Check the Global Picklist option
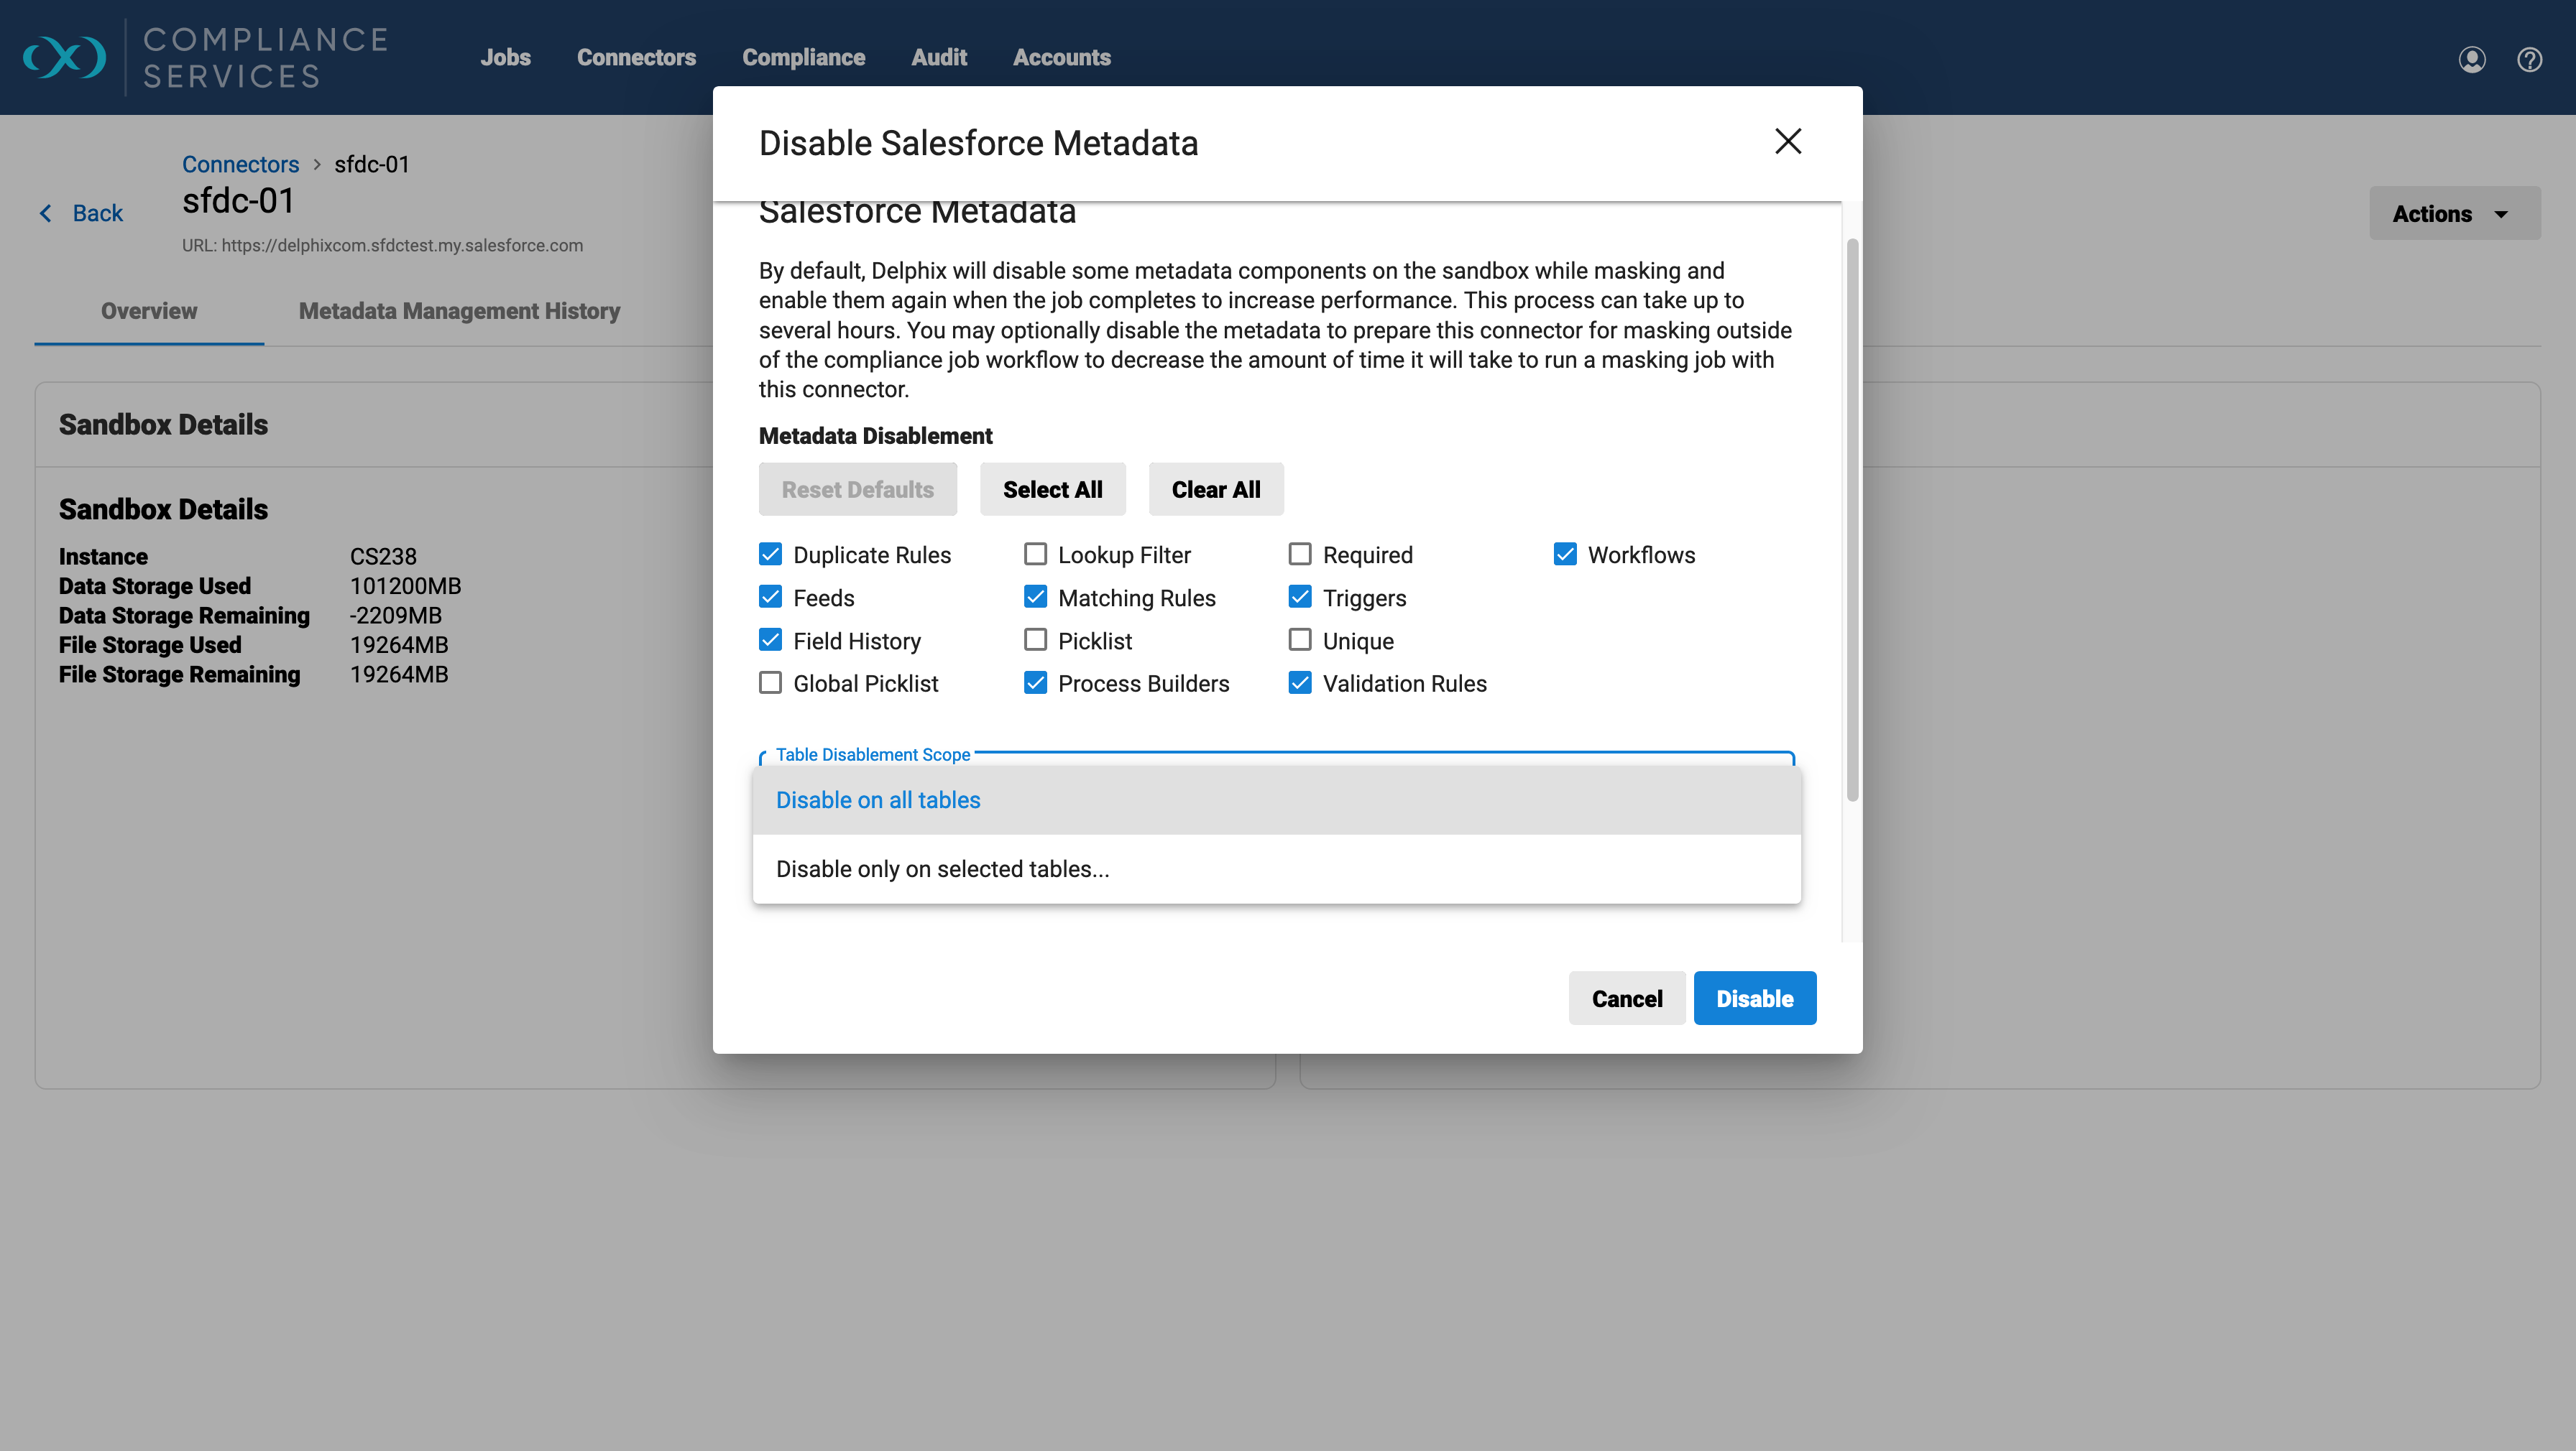This screenshot has width=2576, height=1451. 770,684
